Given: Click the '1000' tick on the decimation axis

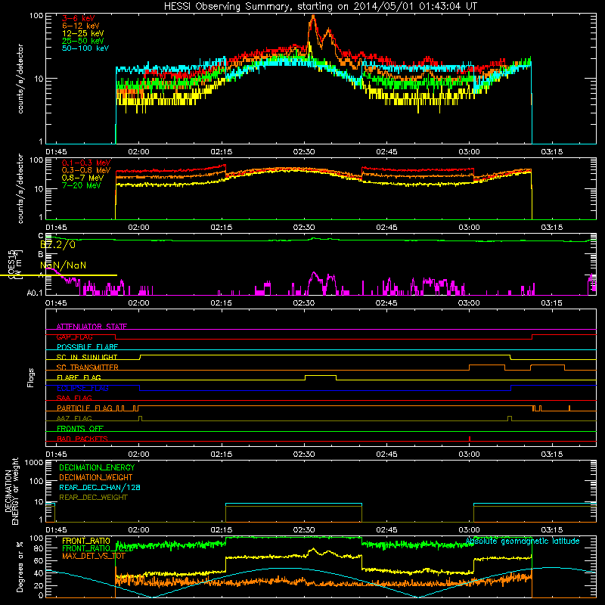Looking at the screenshot, I should click(33, 463).
